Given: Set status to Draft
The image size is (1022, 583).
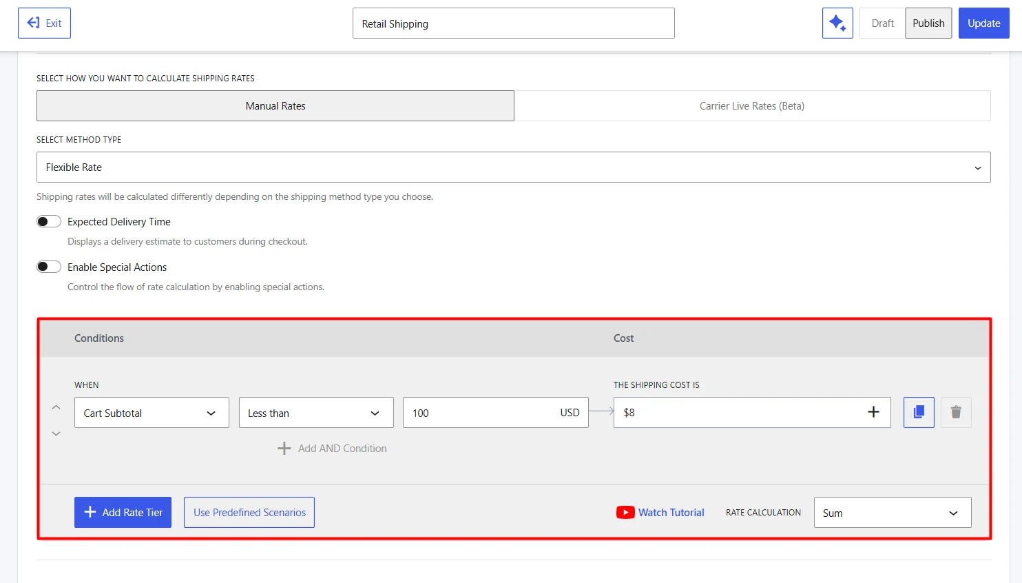Looking at the screenshot, I should pyautogui.click(x=882, y=23).
